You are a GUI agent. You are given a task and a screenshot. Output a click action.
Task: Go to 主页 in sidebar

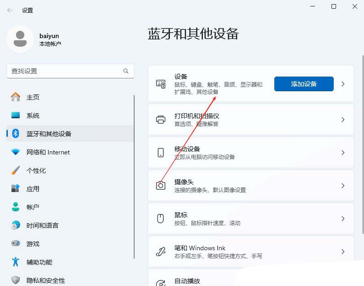tap(70, 97)
